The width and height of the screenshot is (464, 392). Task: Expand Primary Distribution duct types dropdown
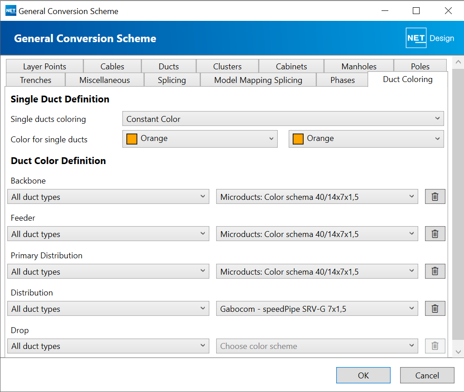tap(108, 271)
